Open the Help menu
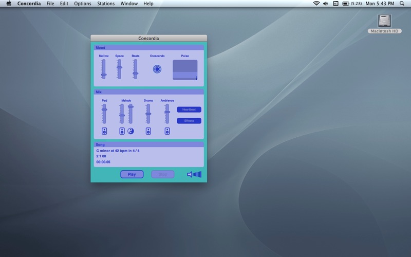 pos(148,4)
